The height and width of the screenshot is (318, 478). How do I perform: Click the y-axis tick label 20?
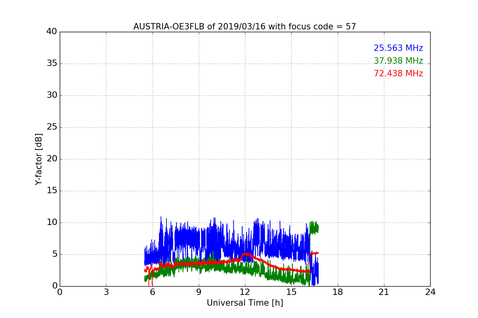point(52,159)
